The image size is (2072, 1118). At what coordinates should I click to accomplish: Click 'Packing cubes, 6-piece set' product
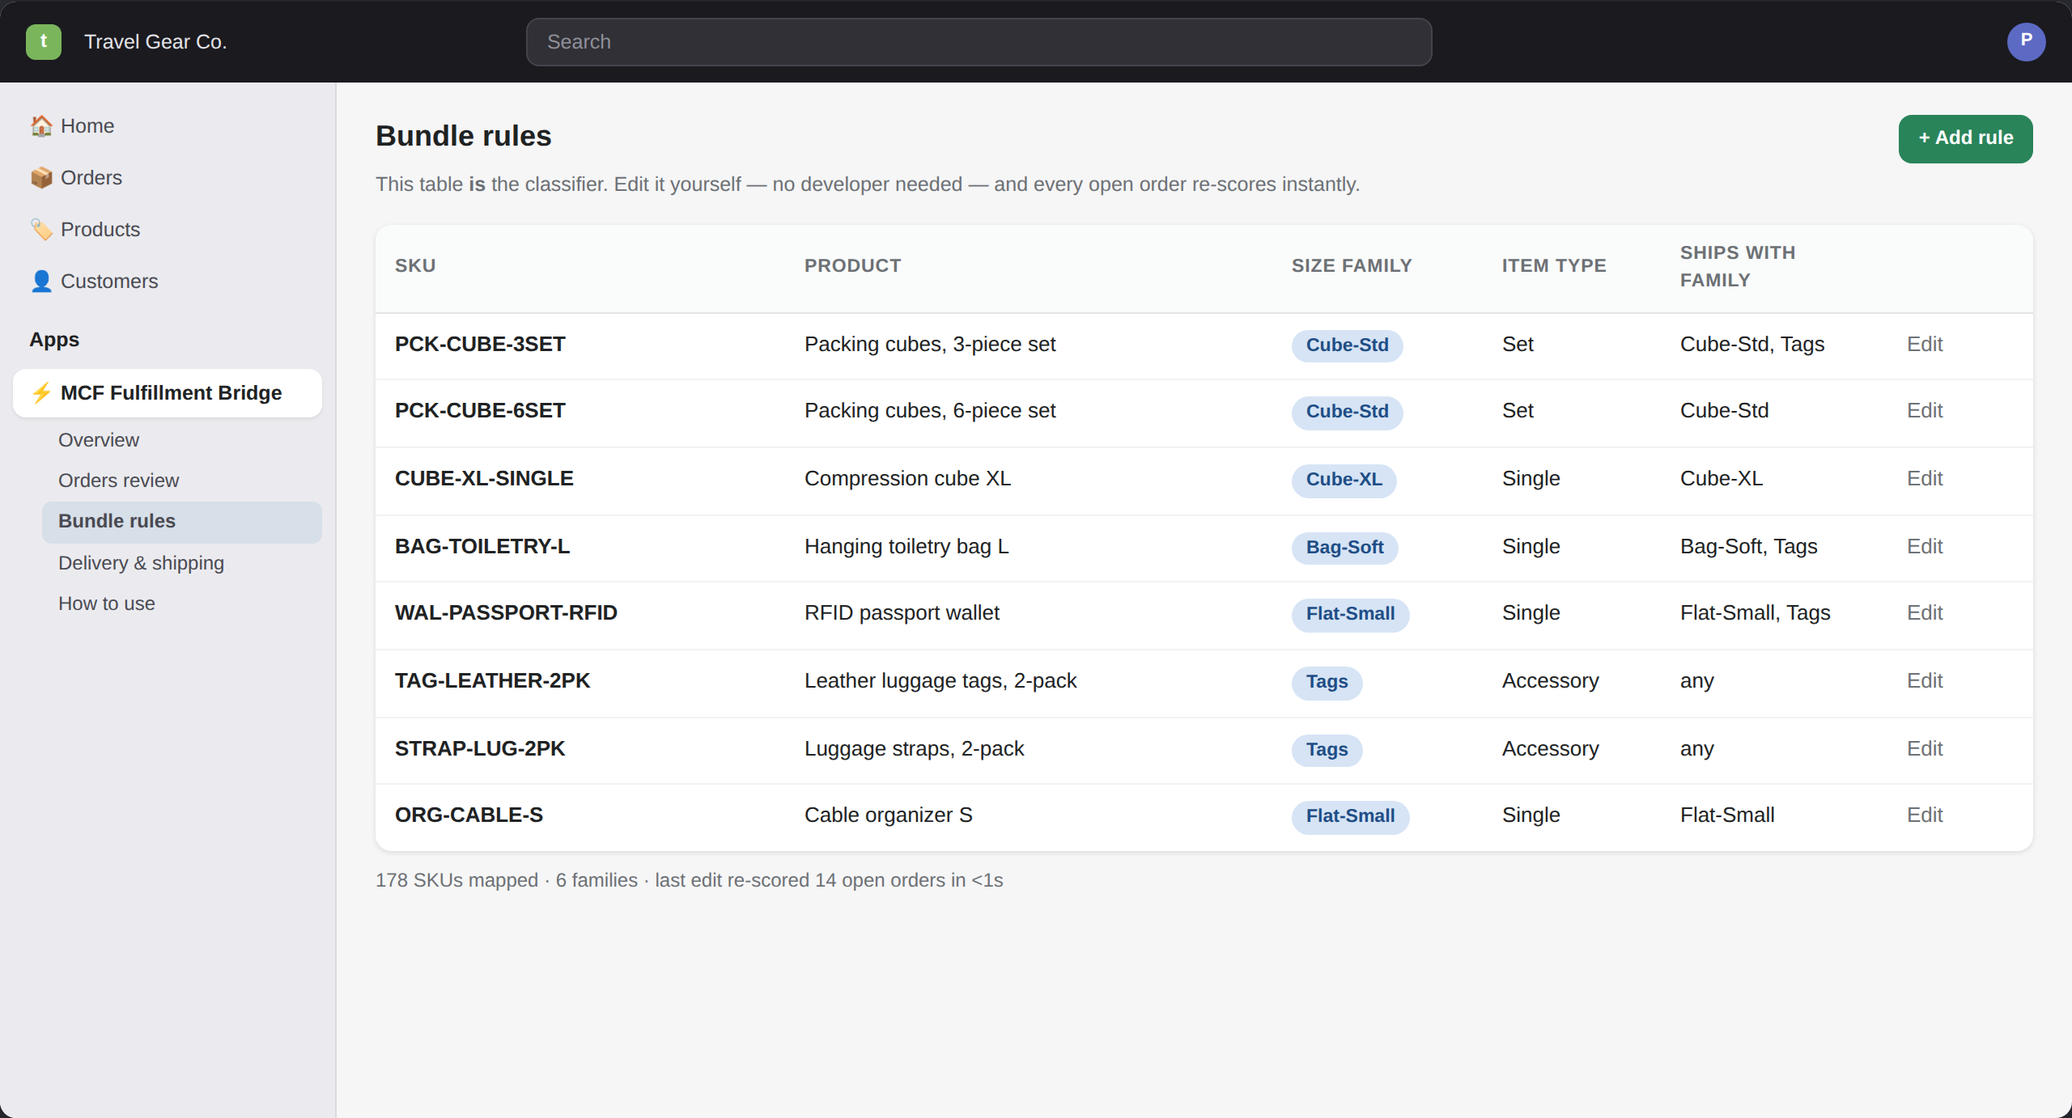930,411
